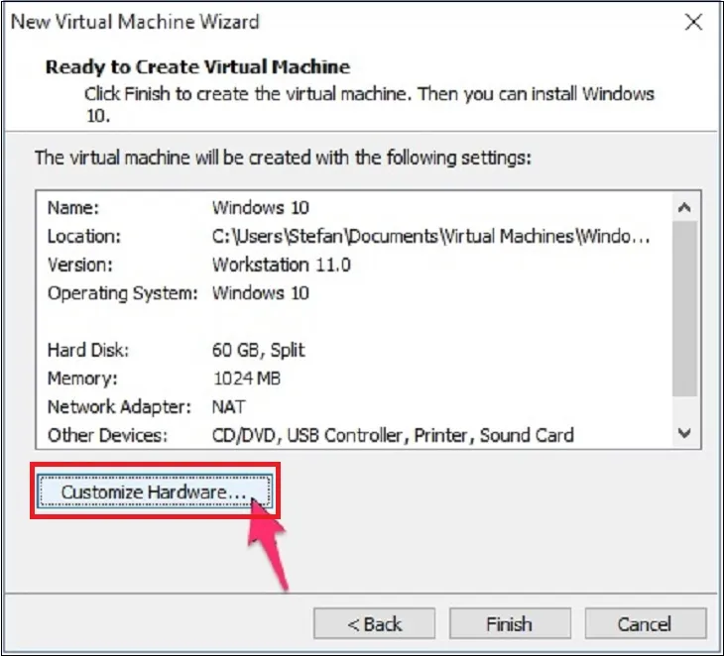Click the 'Version:' label
Viewport: 724px width, 656px height.
pyautogui.click(x=80, y=265)
